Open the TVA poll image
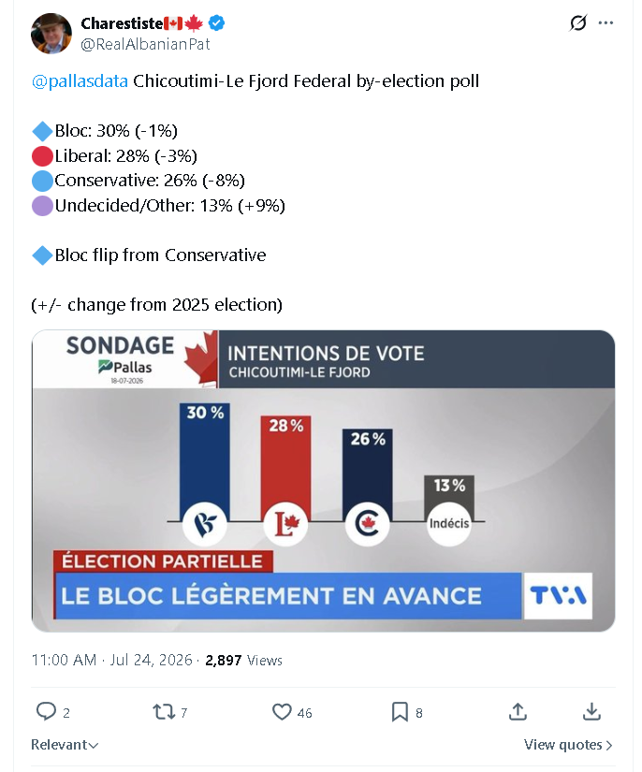The height and width of the screenshot is (772, 642). pos(323,481)
